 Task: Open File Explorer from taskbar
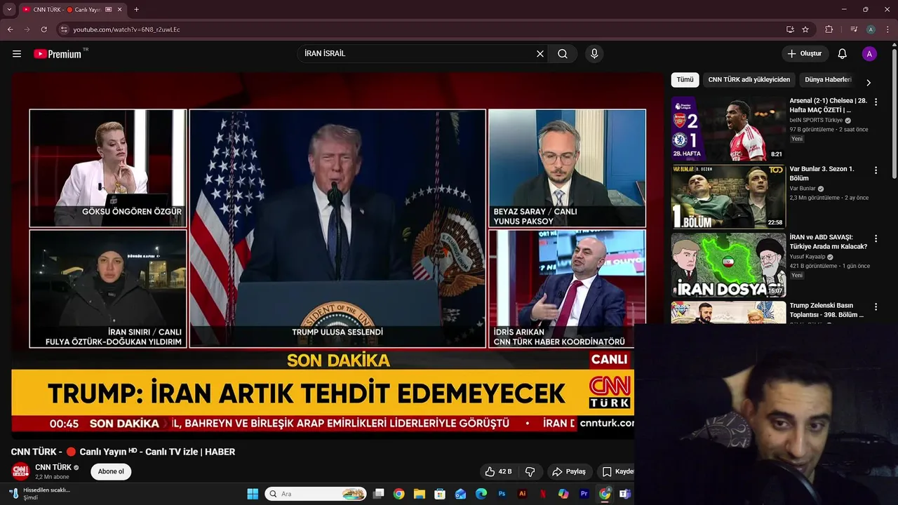(x=420, y=494)
